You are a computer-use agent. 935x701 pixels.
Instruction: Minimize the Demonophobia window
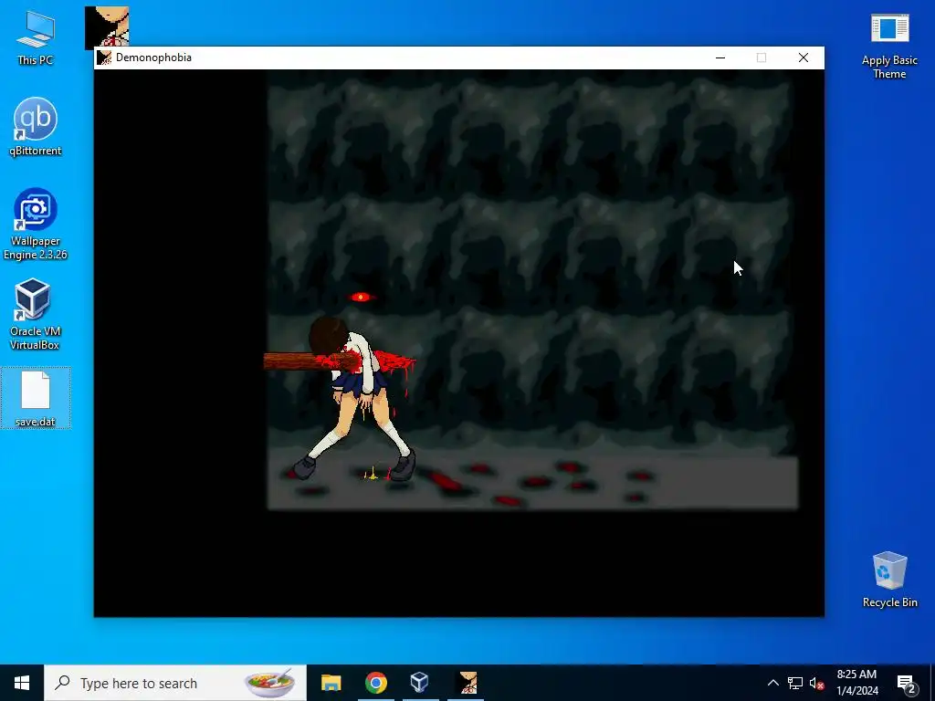pos(720,58)
